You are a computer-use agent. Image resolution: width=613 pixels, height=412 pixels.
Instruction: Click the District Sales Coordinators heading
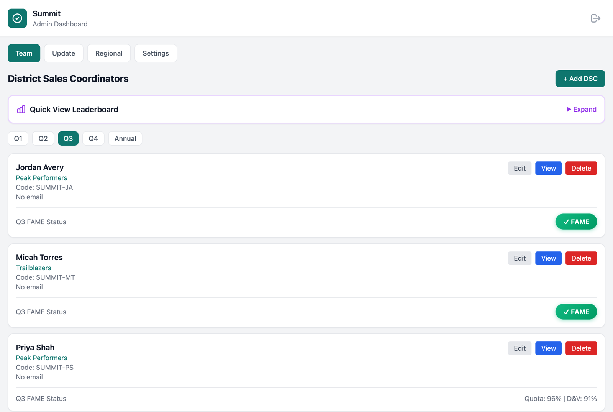click(68, 79)
